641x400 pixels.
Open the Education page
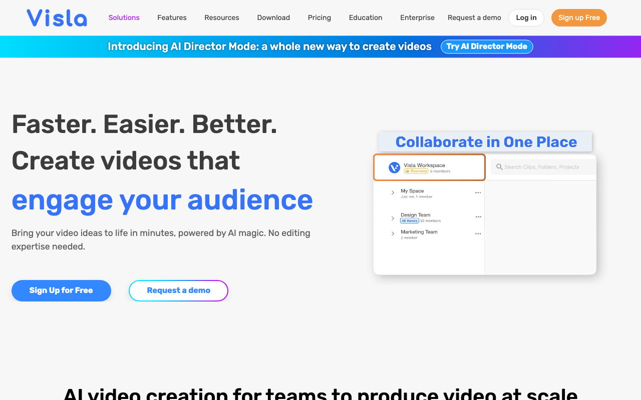pos(366,17)
